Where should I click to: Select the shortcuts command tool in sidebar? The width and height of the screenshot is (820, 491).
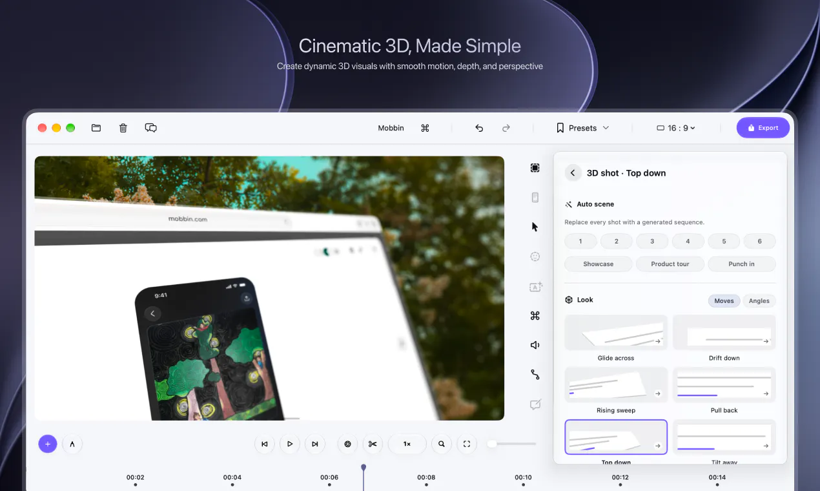click(535, 316)
